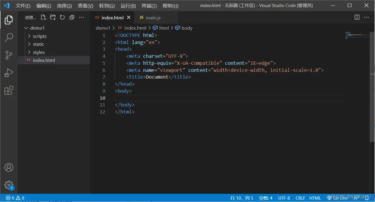Refresh the explorer file tree
Image resolution: width=375 pixels, height=202 pixels.
tap(62, 17)
